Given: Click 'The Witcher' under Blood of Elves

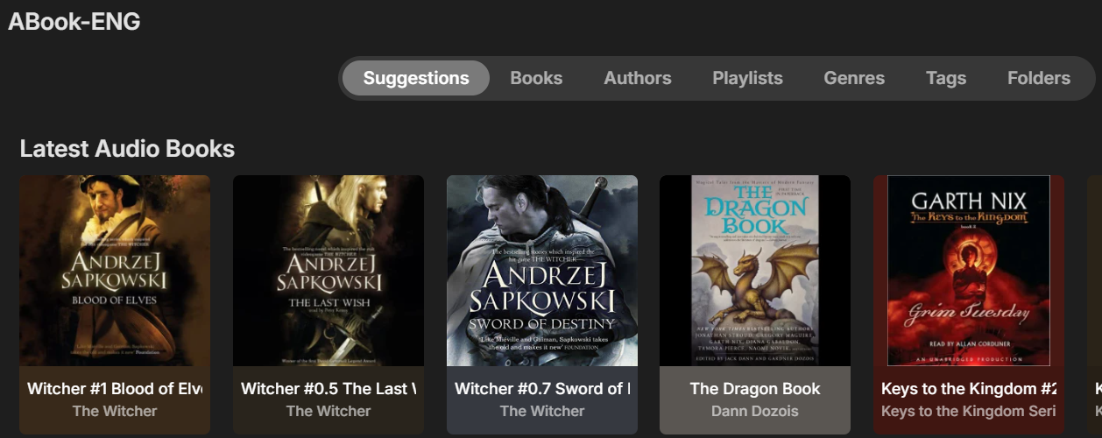Looking at the screenshot, I should point(115,411).
